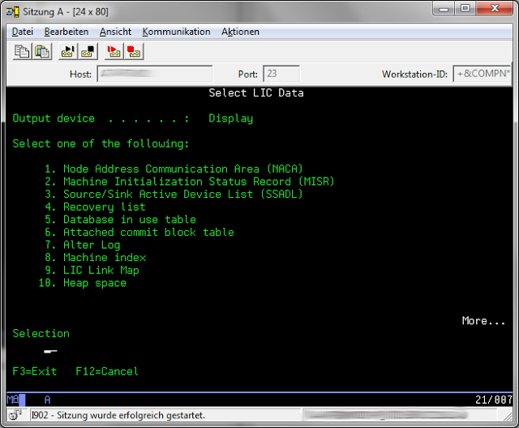Open the Ansicht menu
Screen dimensions: 519x428
click(115, 32)
